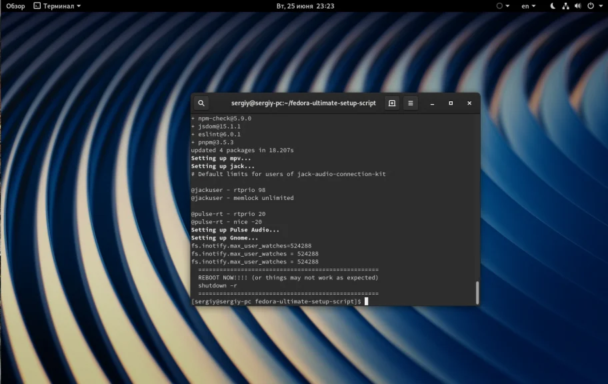Click the night light moon icon
This screenshot has height=384, width=608.
553,6
